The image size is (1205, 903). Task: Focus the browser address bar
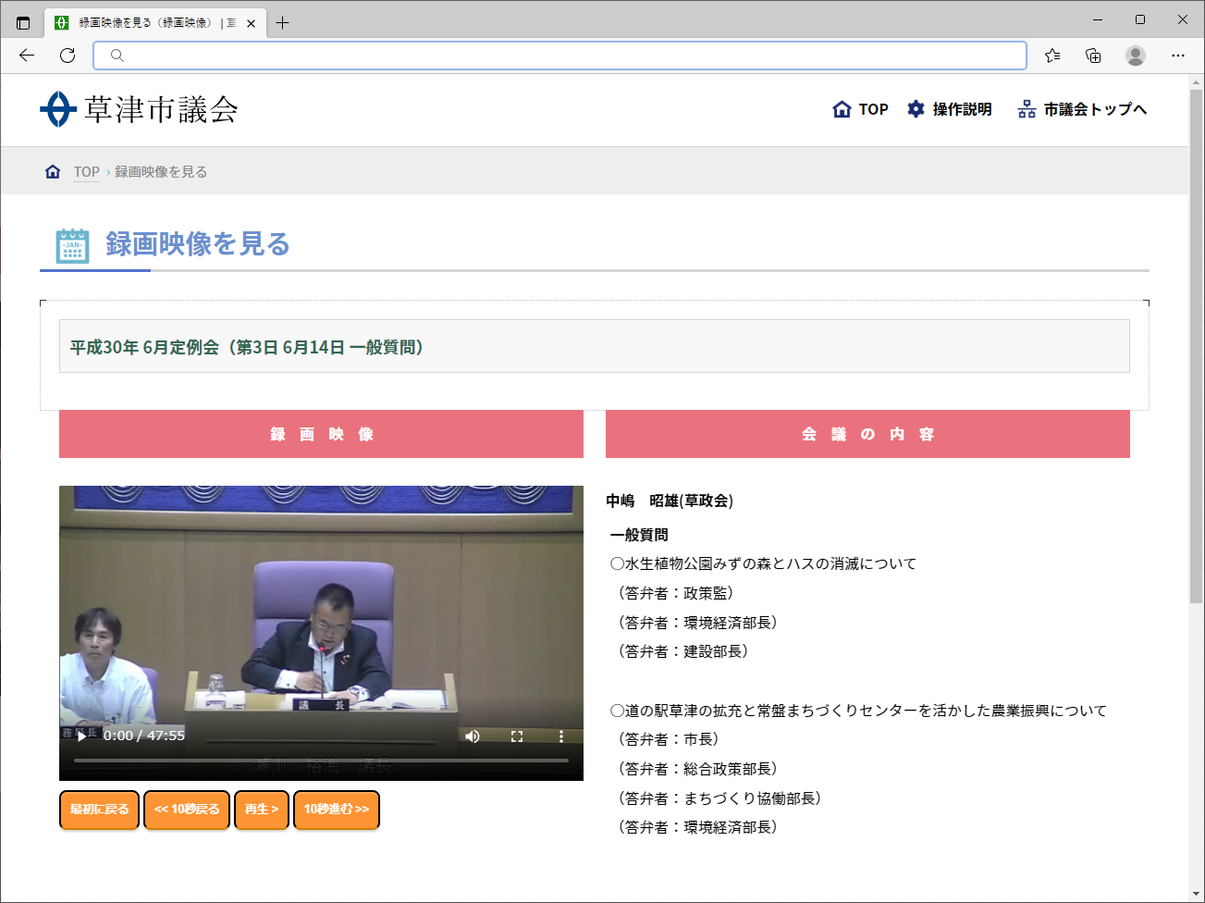pos(559,56)
